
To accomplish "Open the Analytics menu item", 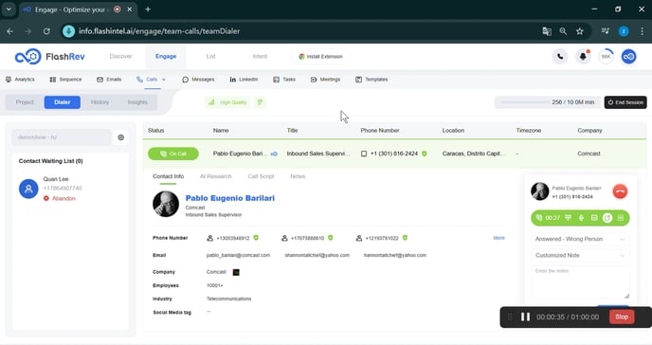I will coord(20,80).
